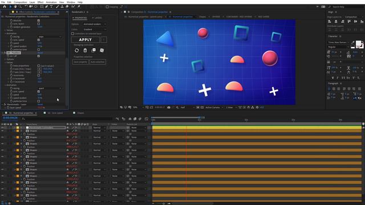Image resolution: width=365 pixels, height=205 pixels.
Task: Select the Eraser tool
Action: [x=67, y=7]
